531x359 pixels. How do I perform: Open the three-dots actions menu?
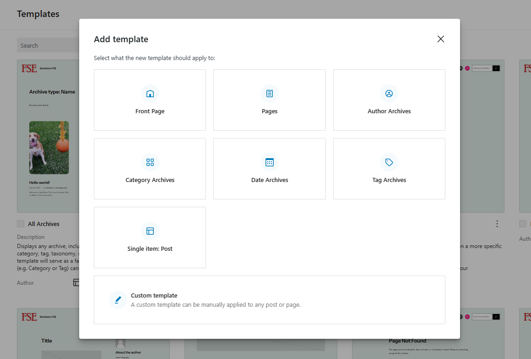pyautogui.click(x=497, y=224)
